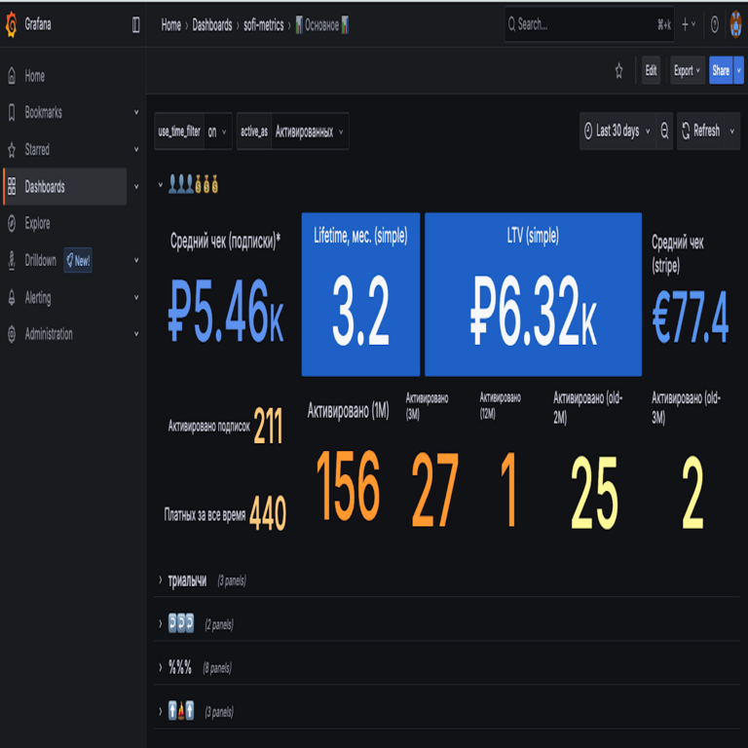Screen dimensions: 748x748
Task: Click the Edit dashboard button
Action: click(x=651, y=70)
